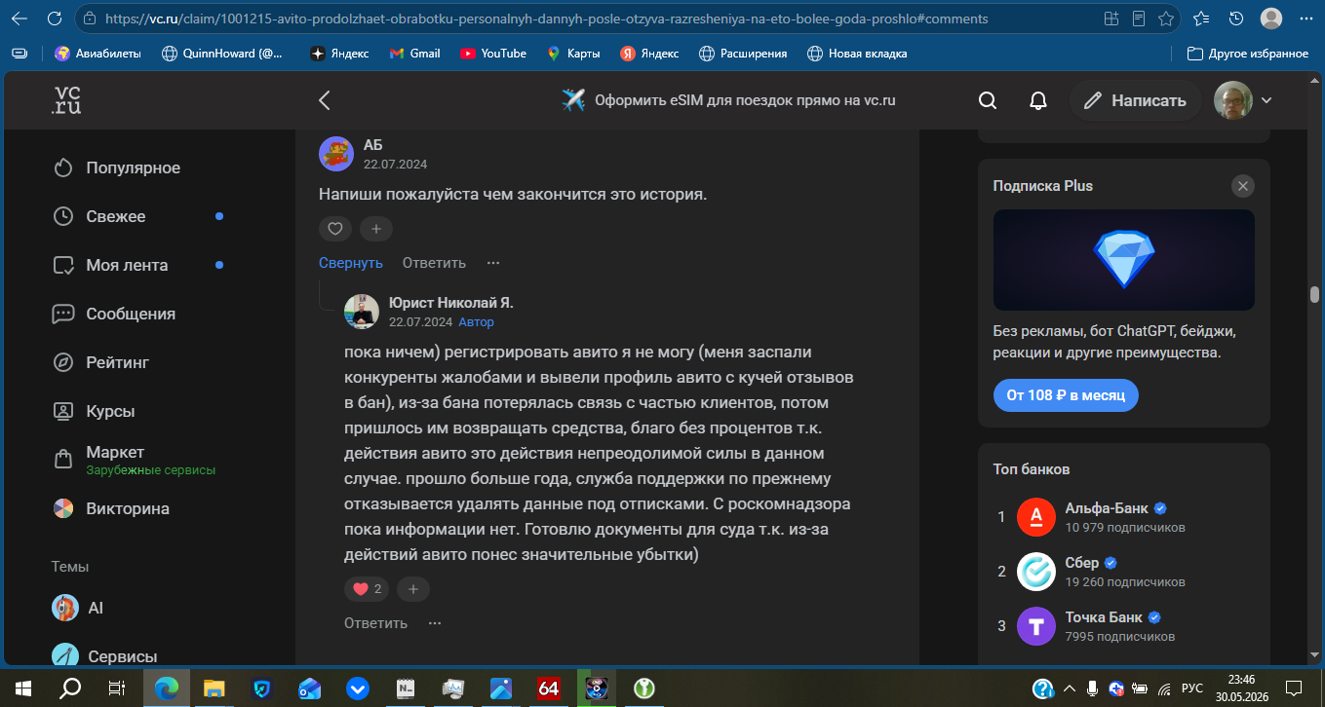Open Расширения bookmark
This screenshot has height=707, width=1325.
tap(742, 54)
